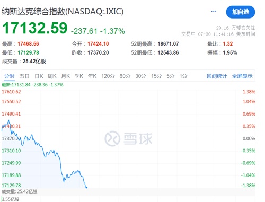Open the 1分 minute chart
265x202 pixels.
[x=183, y=76]
